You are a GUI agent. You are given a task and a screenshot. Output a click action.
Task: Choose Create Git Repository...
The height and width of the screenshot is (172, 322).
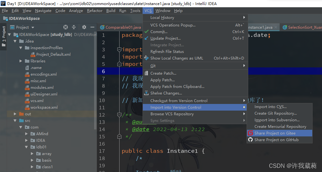(x=279, y=113)
